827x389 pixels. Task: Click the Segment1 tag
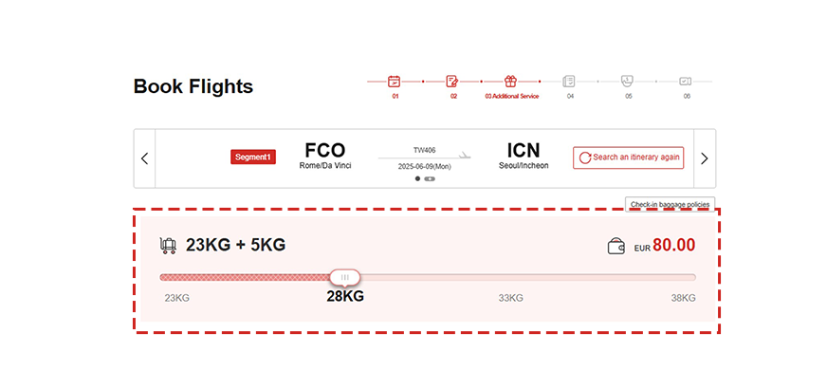click(x=253, y=157)
